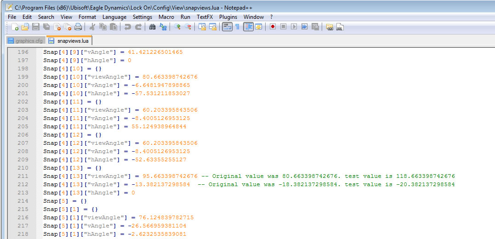Open the Settings menu
The image size is (495, 239).
click(142, 17)
